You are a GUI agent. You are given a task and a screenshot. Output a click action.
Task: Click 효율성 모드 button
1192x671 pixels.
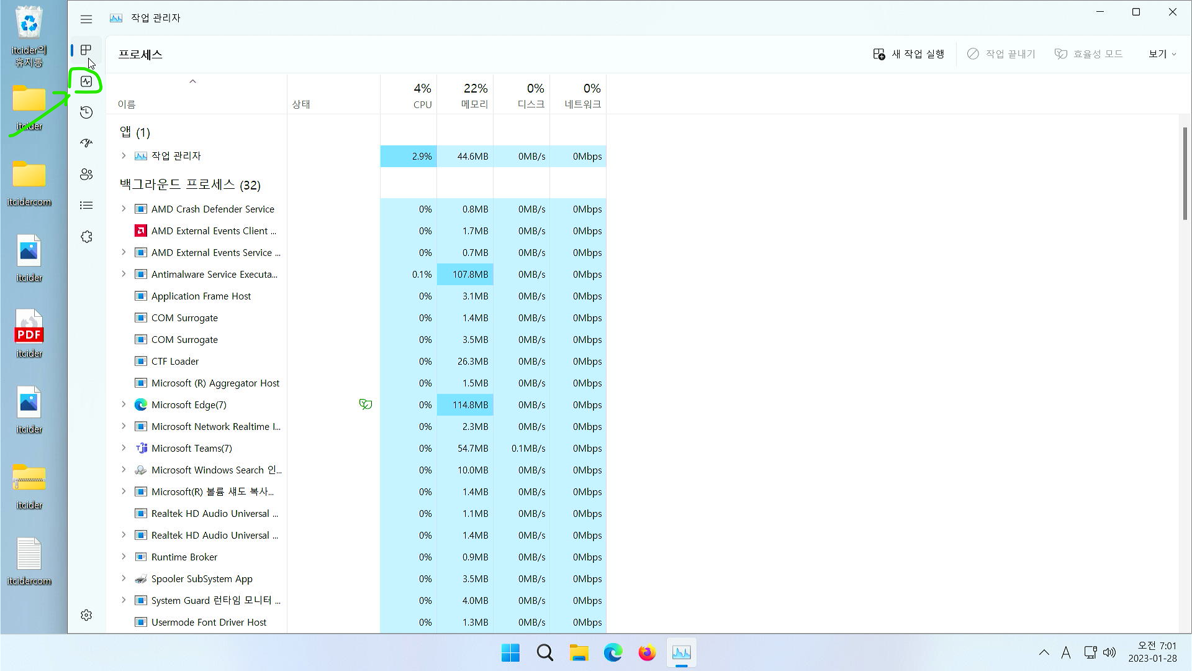(1089, 54)
